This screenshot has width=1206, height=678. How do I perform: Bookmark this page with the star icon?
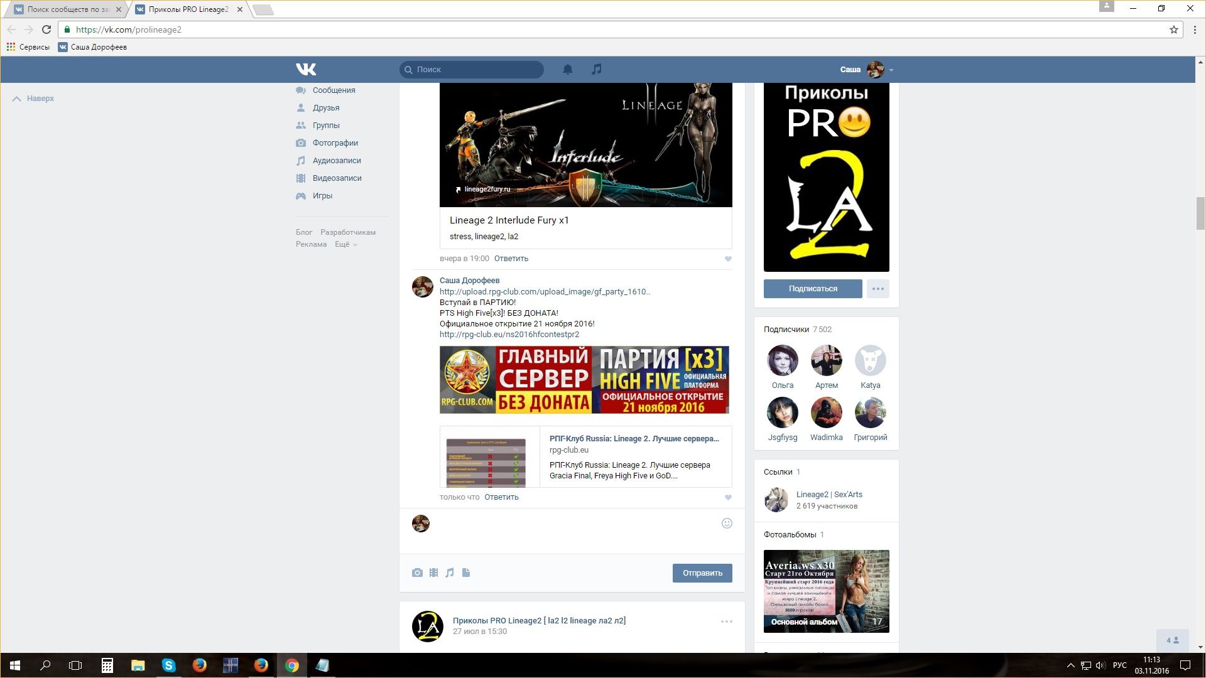pyautogui.click(x=1173, y=30)
